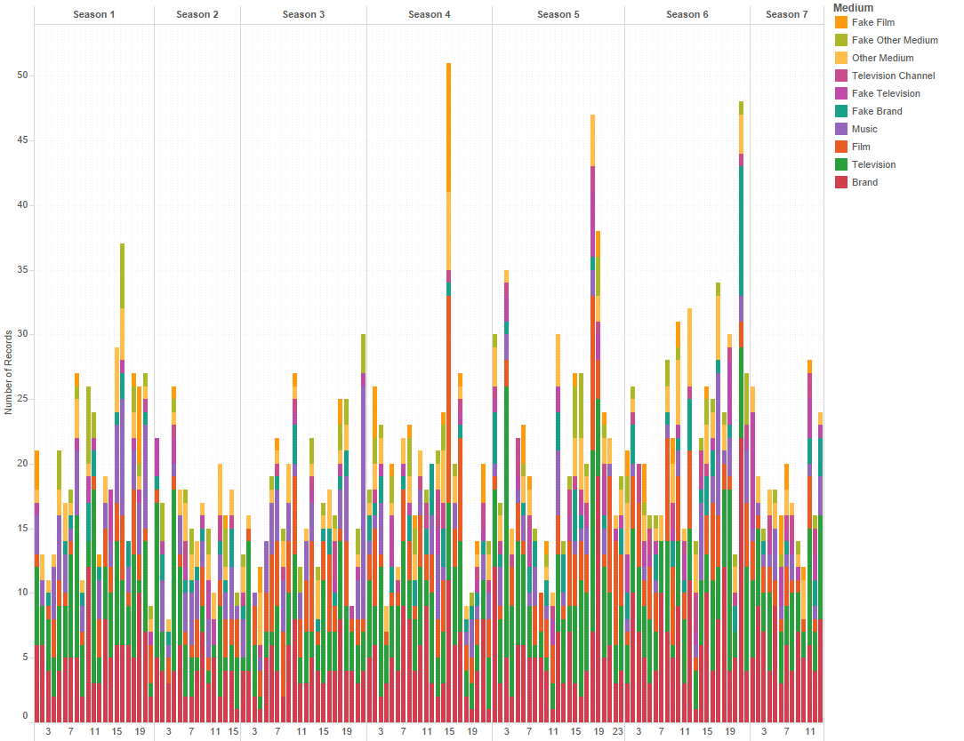
Task: Click the 'Fake Film' legend label
Action: 873,22
